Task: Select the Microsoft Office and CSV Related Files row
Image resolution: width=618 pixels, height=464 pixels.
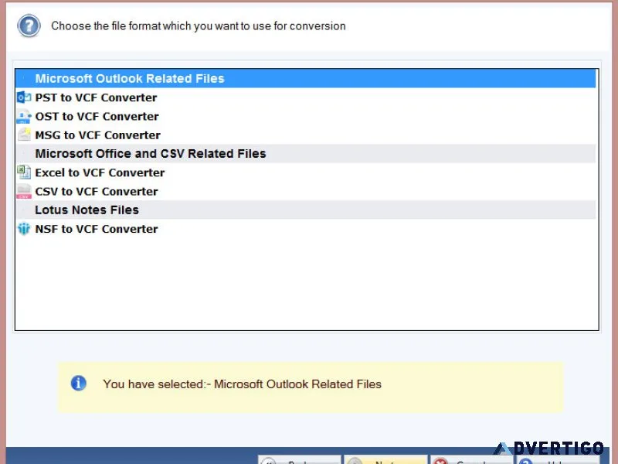Action: point(305,153)
